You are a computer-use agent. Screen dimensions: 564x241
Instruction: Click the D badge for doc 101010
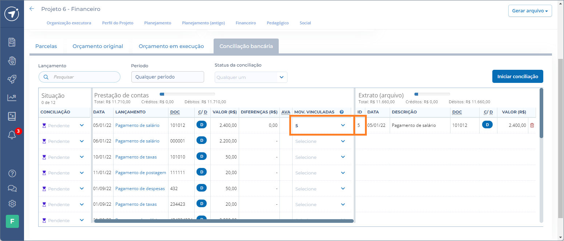point(202,156)
